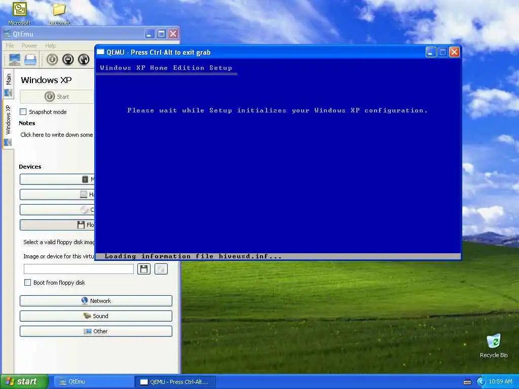Click the Devices heading label
Screen dimensions: 519x389
(x=30, y=167)
